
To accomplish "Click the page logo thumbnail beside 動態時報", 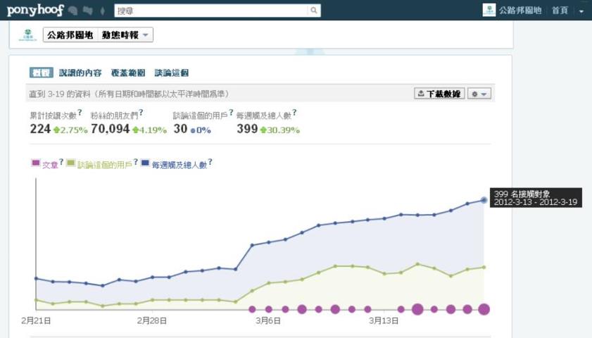I will pos(27,35).
